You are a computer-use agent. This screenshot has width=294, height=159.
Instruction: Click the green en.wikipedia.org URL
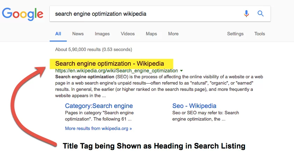pos(116,71)
